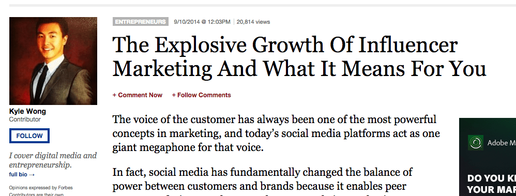Click the plus sign before Follow Comments

174,95
